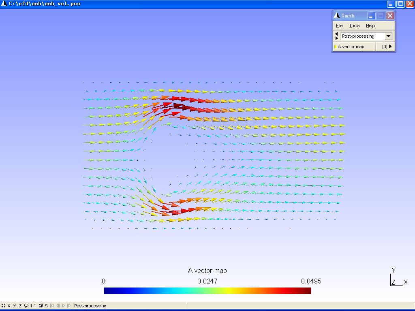Go to next module with right arrow

pos(336,38)
